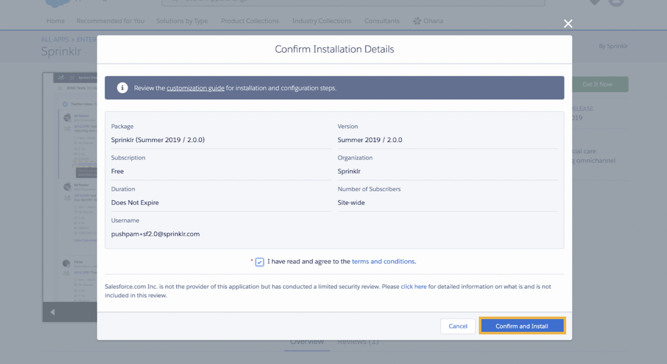Switch to the Overview tab
Screen dimensions: 667x364
click(x=307, y=342)
